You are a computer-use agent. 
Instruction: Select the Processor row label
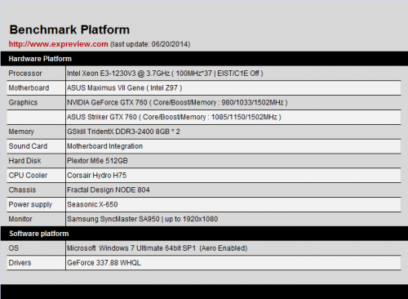25,74
